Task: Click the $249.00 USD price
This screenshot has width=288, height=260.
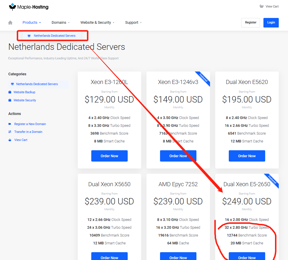Action: [x=247, y=201]
